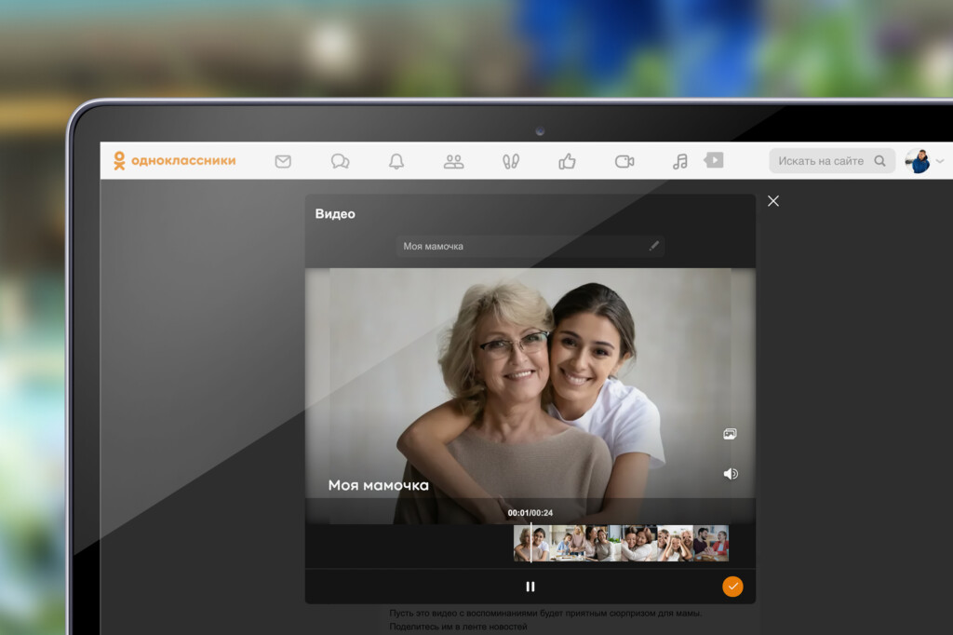
Task: Open the profile avatar in the navbar
Action: point(918,161)
